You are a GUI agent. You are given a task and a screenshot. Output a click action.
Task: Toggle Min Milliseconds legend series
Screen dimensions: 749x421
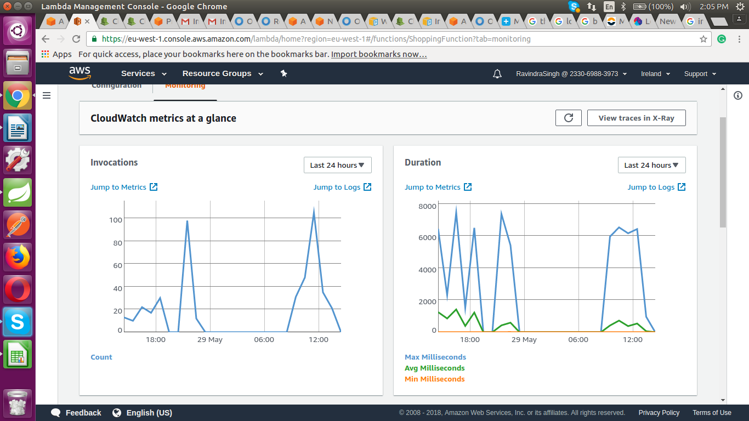pos(435,379)
